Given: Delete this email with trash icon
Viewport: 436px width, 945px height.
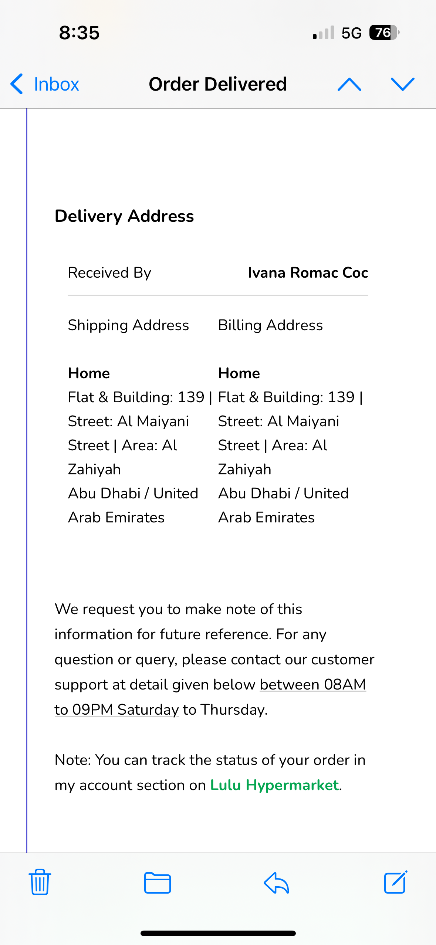Looking at the screenshot, I should [x=40, y=882].
